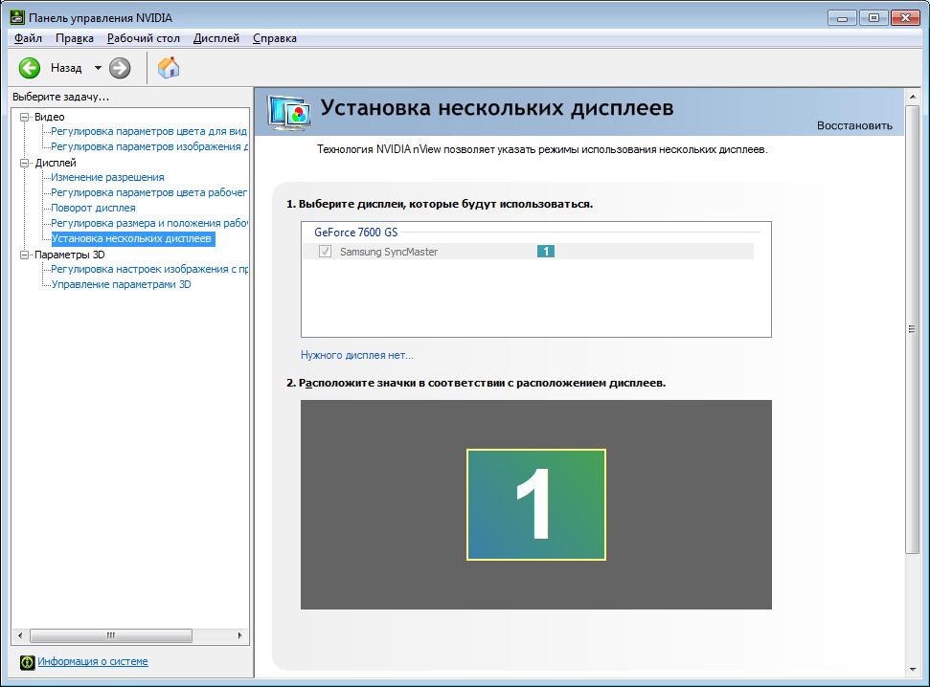
Task: Open the Файл menu
Action: click(28, 38)
